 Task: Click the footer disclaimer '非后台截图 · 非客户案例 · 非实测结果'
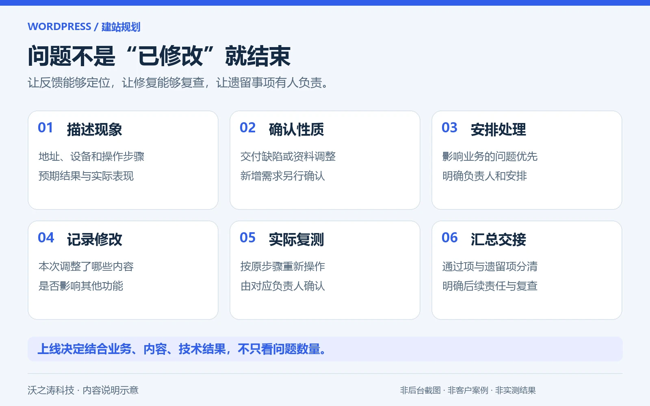[468, 390]
